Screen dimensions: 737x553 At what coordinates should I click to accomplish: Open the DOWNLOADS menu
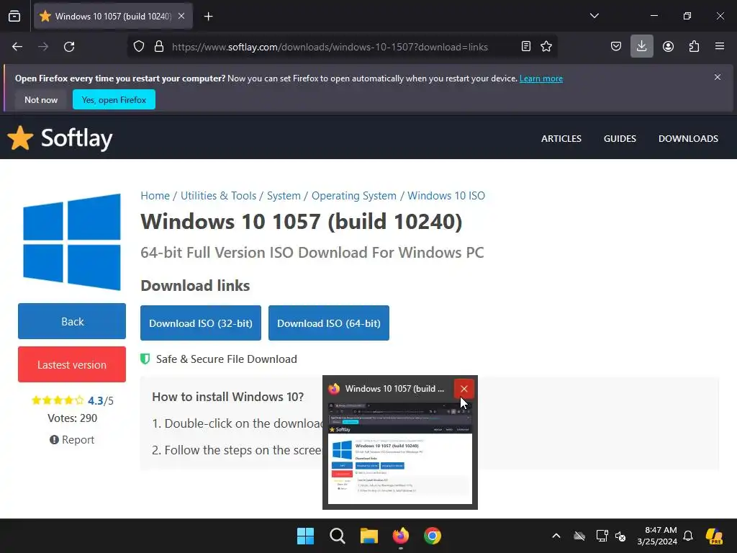(688, 139)
